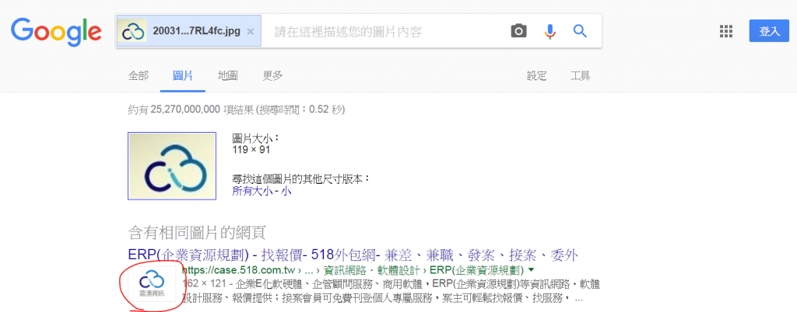Open 設定 settings menu
Screen dimensions: 797x312
[x=537, y=76]
